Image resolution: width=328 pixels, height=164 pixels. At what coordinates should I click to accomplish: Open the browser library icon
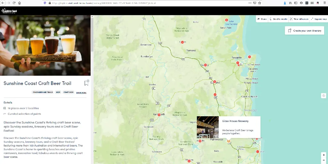tap(290, 3)
